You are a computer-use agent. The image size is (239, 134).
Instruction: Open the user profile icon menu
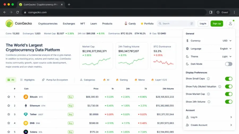(230, 24)
